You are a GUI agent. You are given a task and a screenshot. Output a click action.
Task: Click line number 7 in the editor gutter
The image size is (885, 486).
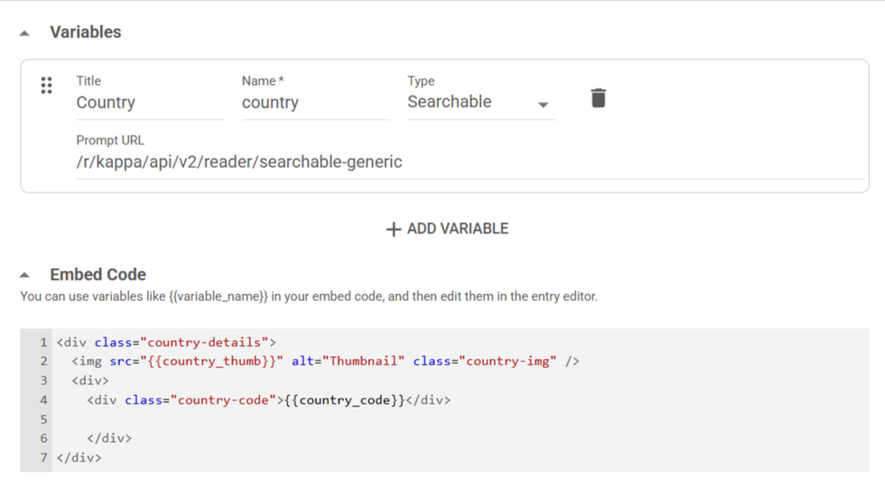42,458
